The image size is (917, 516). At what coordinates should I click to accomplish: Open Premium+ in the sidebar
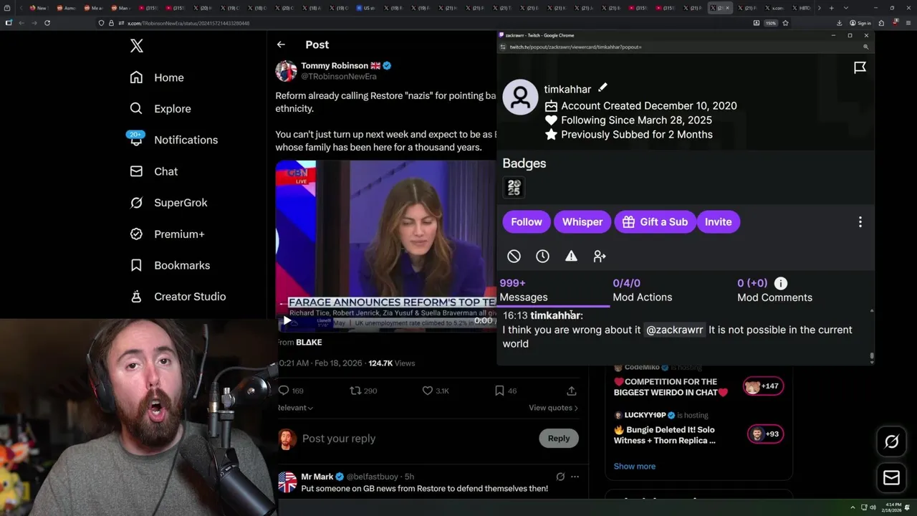point(167,234)
